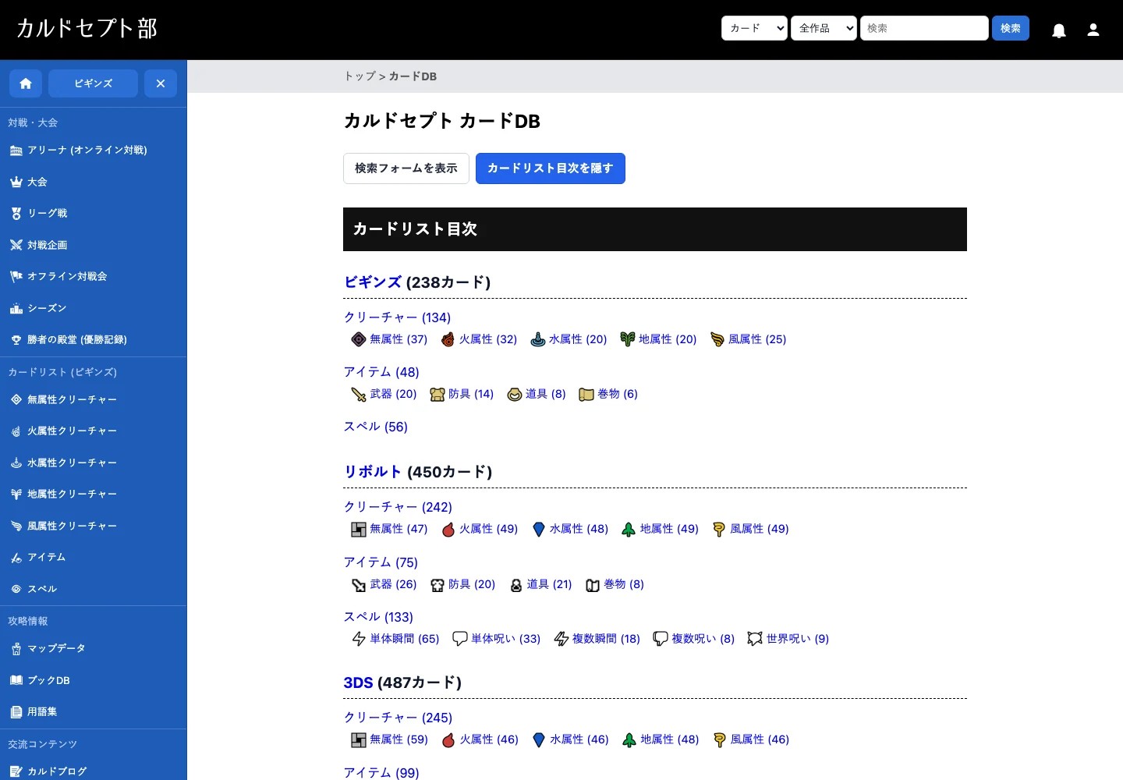Click the trophy icon beside 勝者の殿堂
Screen dimensions: 1123x780
coord(16,339)
